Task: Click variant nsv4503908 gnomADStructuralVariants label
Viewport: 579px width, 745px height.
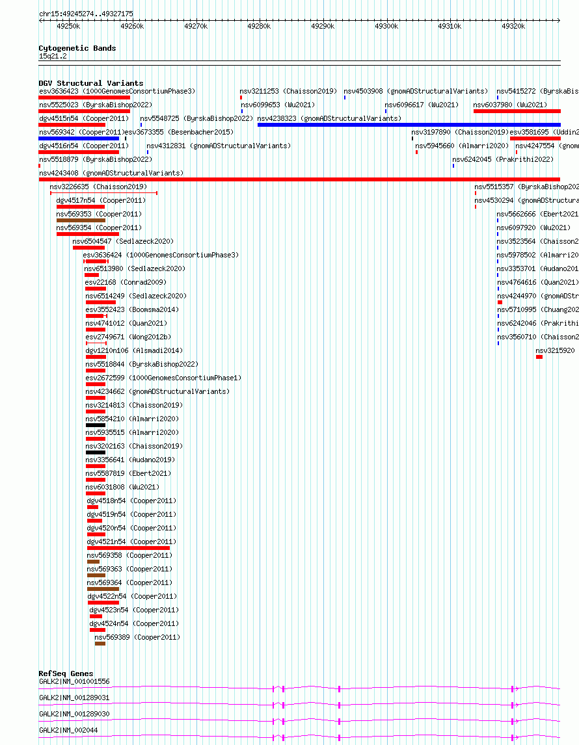Action: pyautogui.click(x=416, y=91)
